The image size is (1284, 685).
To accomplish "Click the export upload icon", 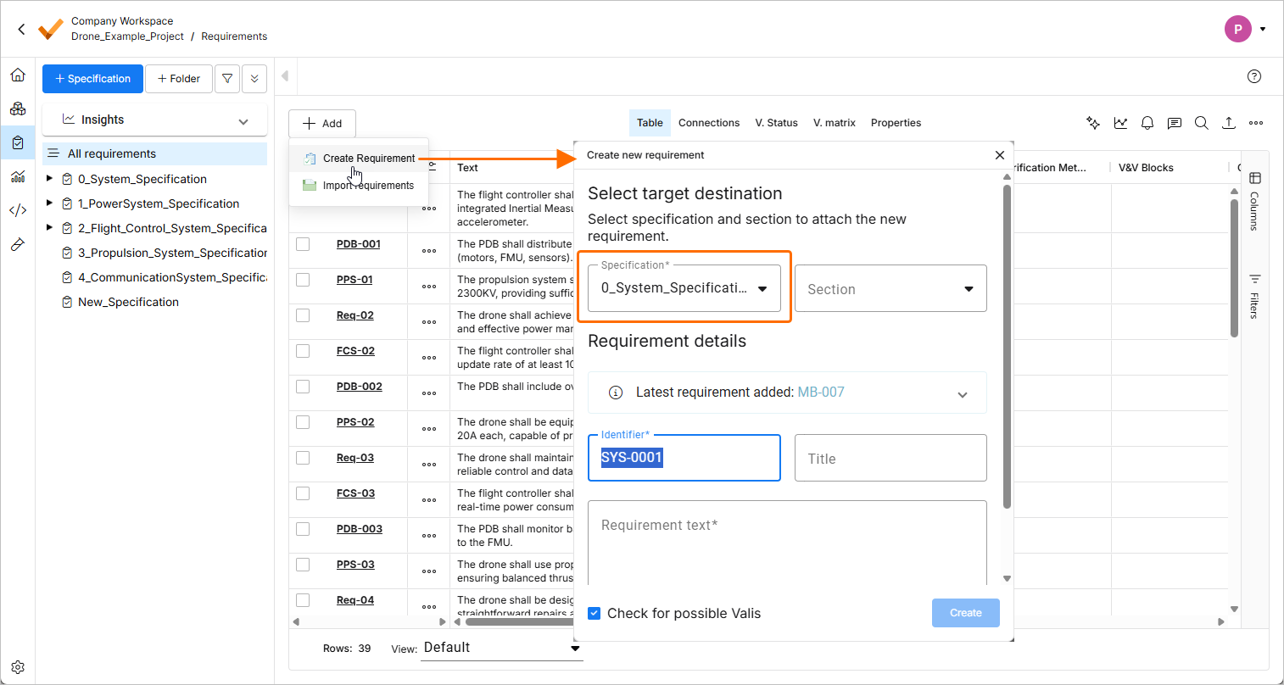I will [x=1228, y=123].
